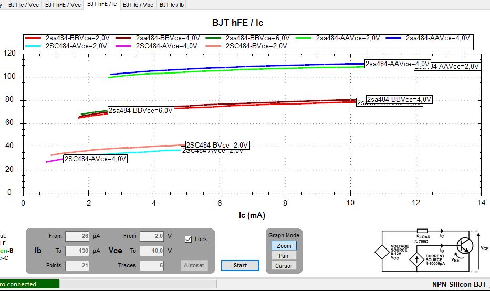Open the BJT hFE / Vce tab
This screenshot has width=490, height=291.
[x=63, y=5]
